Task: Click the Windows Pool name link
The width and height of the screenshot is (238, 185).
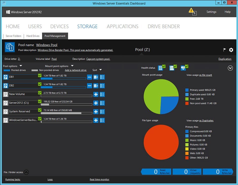Action: [47, 45]
